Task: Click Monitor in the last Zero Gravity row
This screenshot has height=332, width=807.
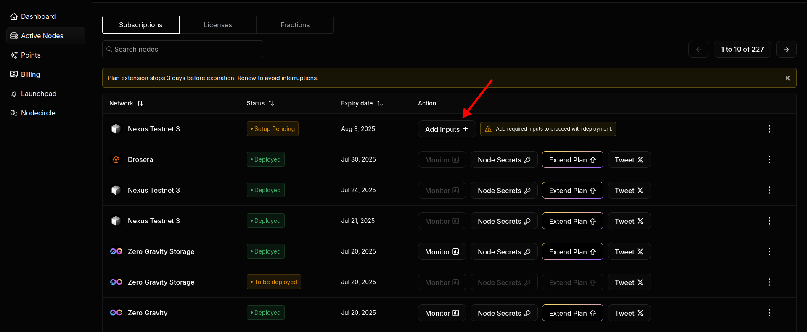Action: click(442, 313)
